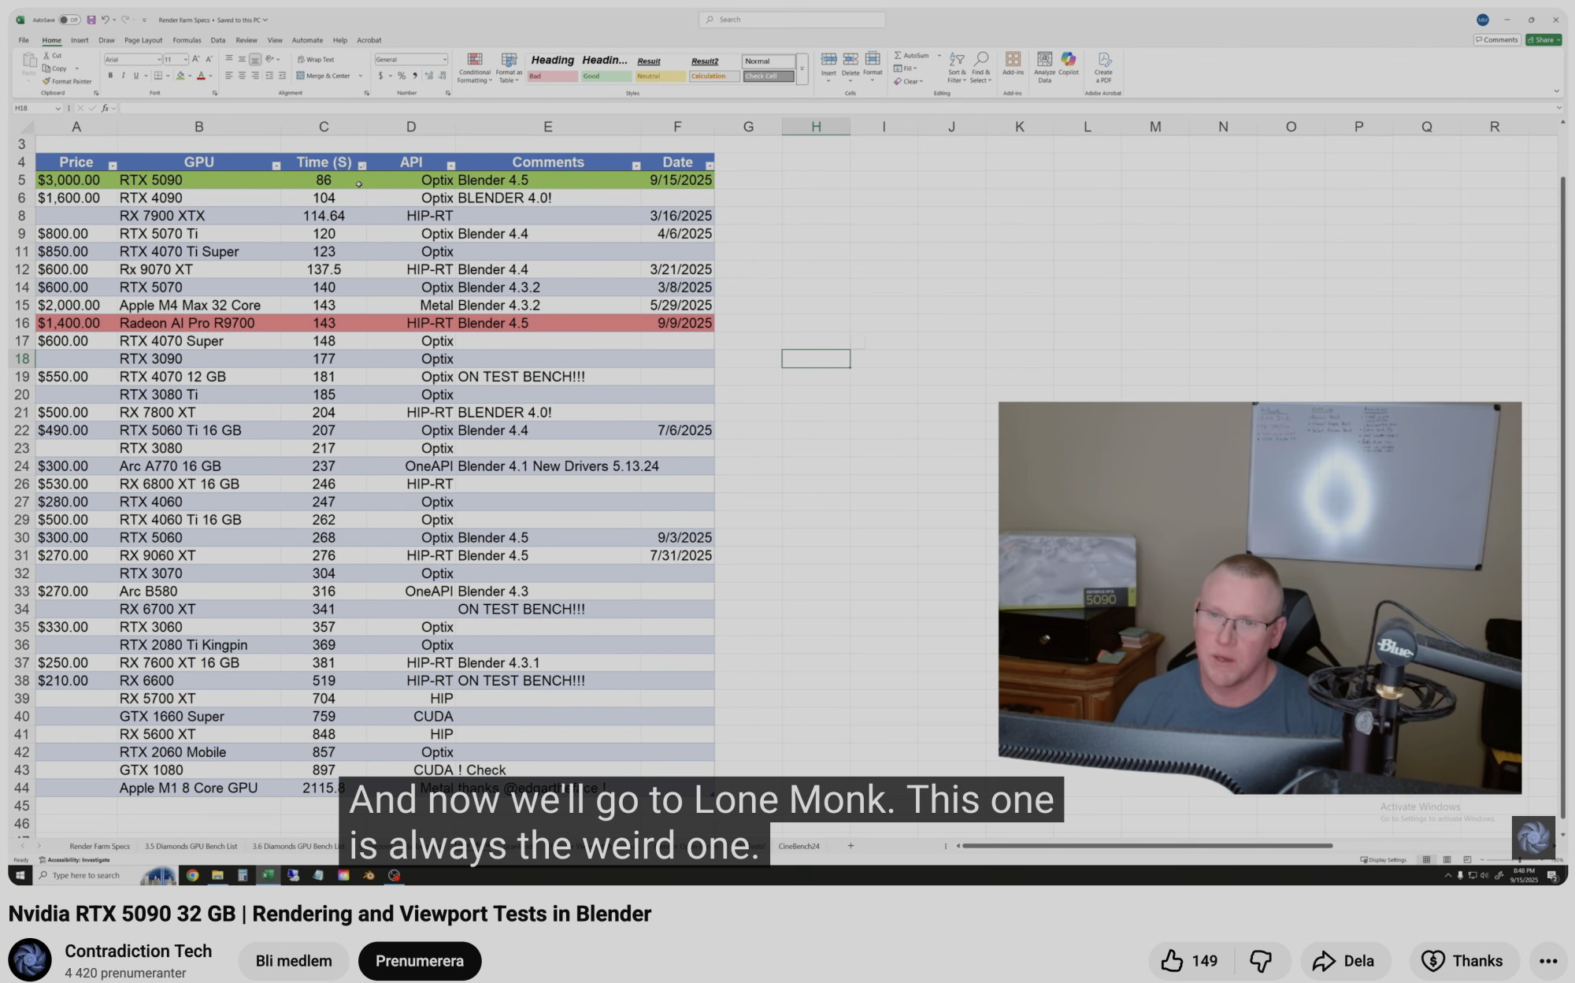Open the Date column filter dropdown
The image size is (1575, 983).
(710, 165)
